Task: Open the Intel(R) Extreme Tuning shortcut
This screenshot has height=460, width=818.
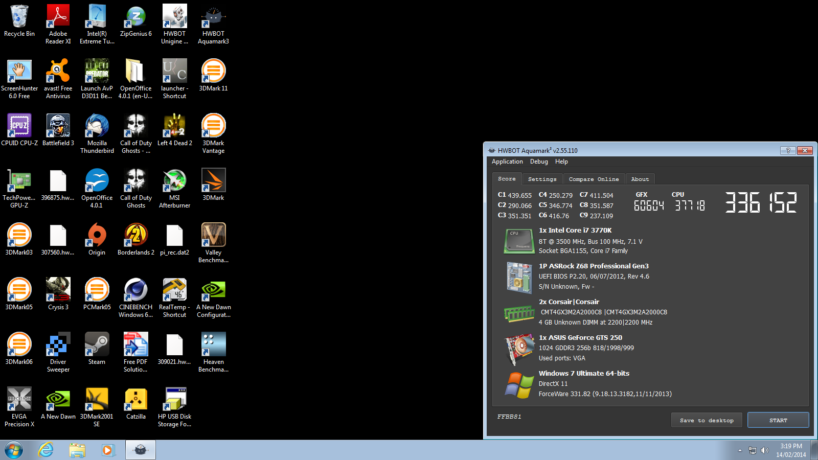Action: coord(97,25)
